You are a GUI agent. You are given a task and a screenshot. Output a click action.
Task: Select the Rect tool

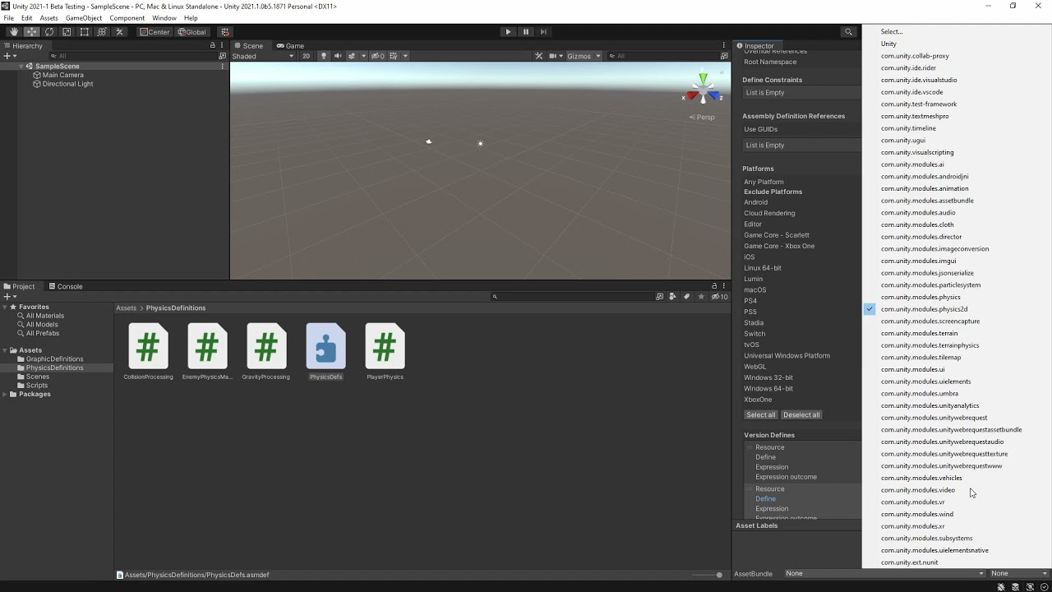click(84, 32)
